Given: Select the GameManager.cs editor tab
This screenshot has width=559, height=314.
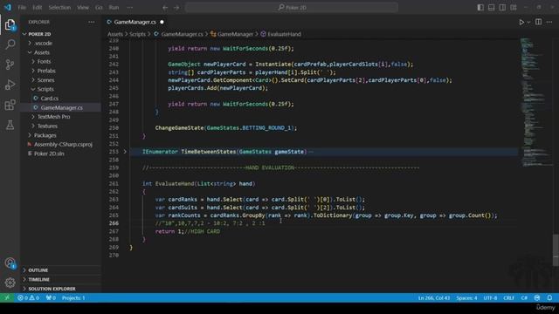Looking at the screenshot, I should [135, 22].
